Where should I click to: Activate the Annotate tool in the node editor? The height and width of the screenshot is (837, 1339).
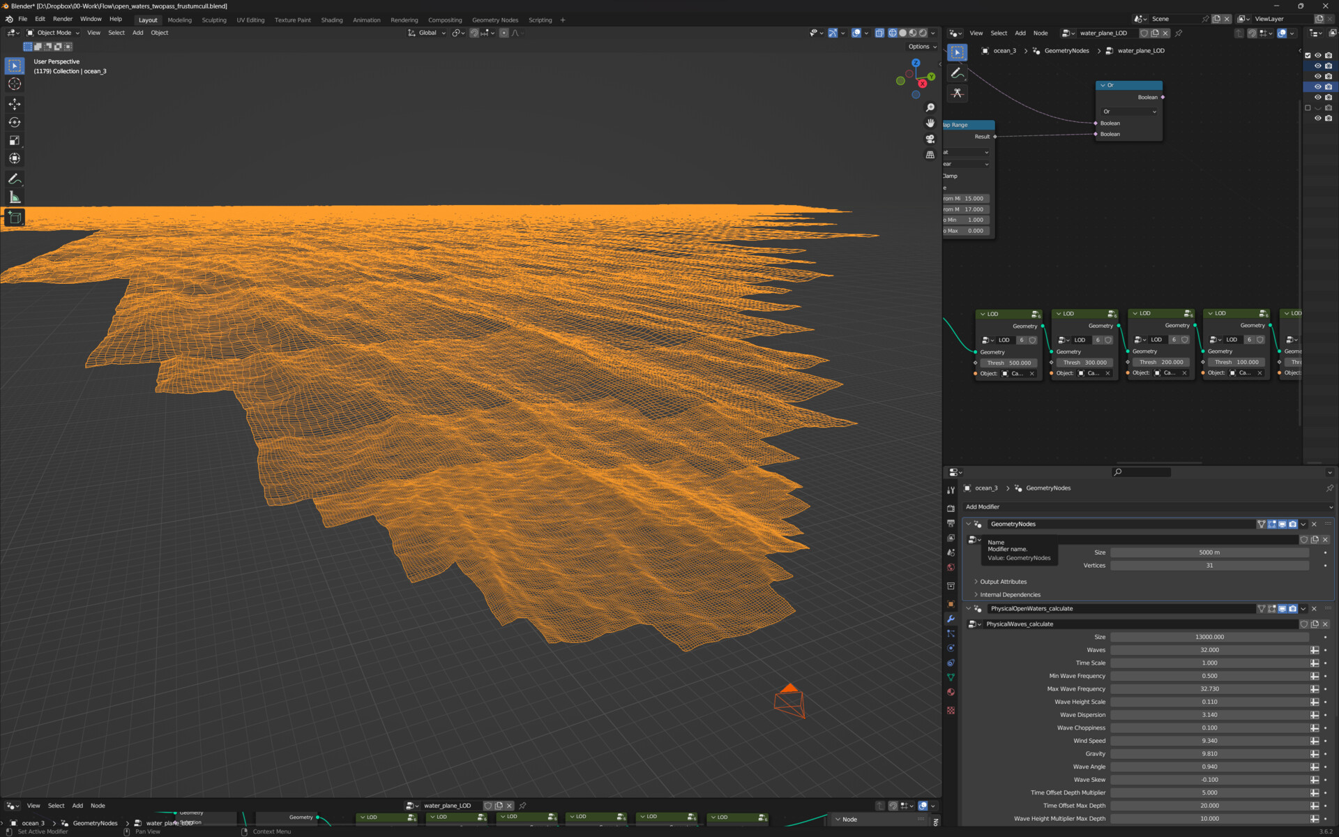pyautogui.click(x=958, y=73)
